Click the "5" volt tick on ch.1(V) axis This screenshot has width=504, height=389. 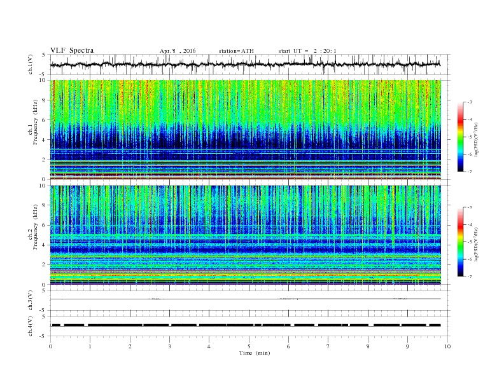point(45,55)
